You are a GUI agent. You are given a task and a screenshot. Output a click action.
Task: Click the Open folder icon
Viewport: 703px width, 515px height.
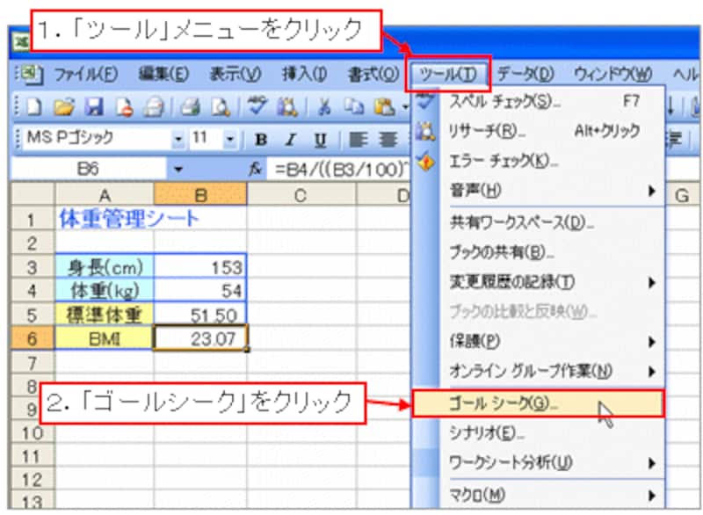pyautogui.click(x=63, y=107)
